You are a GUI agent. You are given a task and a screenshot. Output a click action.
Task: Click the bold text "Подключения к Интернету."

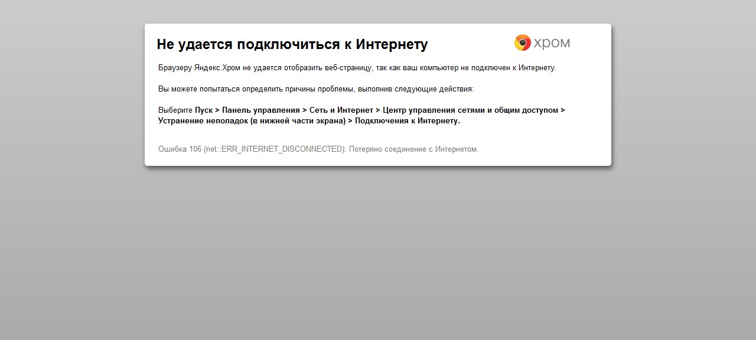click(x=408, y=121)
